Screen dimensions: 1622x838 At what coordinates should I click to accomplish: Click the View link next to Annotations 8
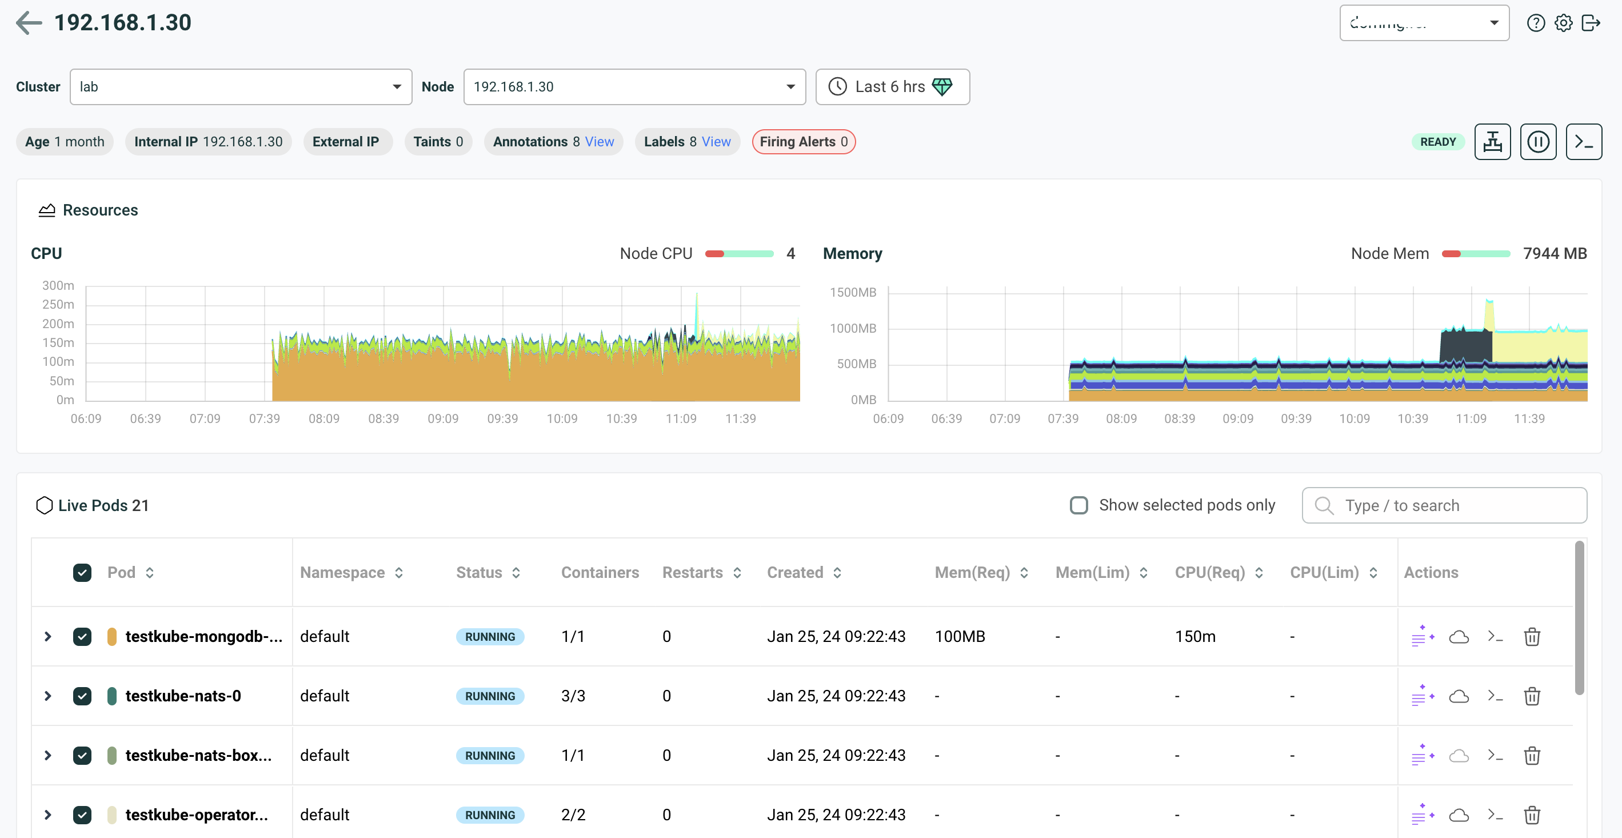pyautogui.click(x=599, y=142)
